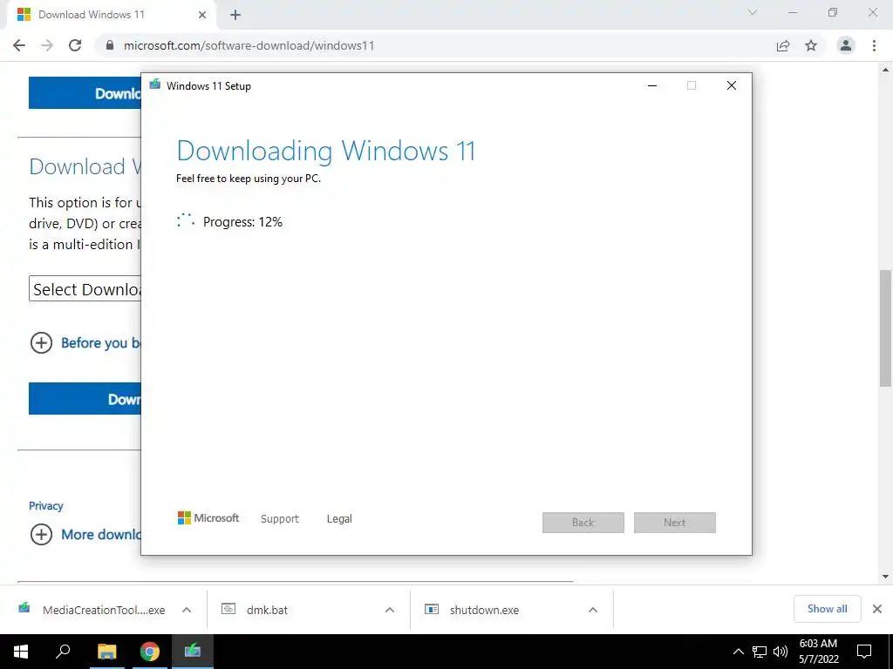Reload the Windows 11 download page
Screen dimensions: 893x669
(75, 45)
